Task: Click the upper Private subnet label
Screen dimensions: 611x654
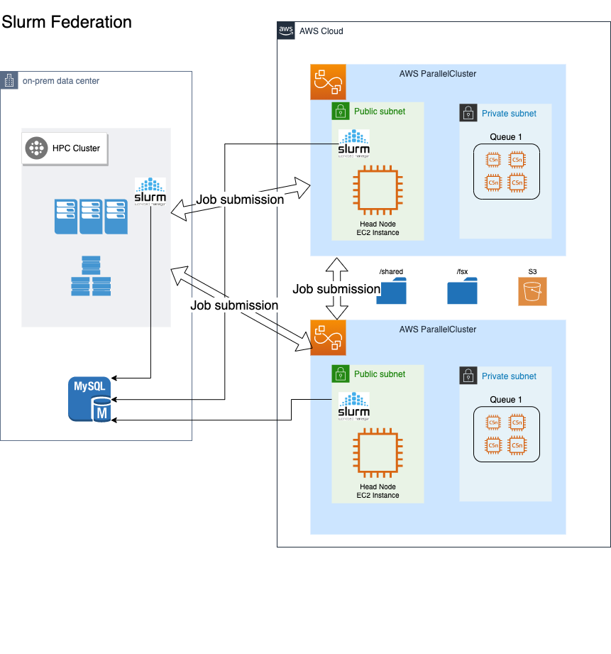Action: pyautogui.click(x=509, y=114)
